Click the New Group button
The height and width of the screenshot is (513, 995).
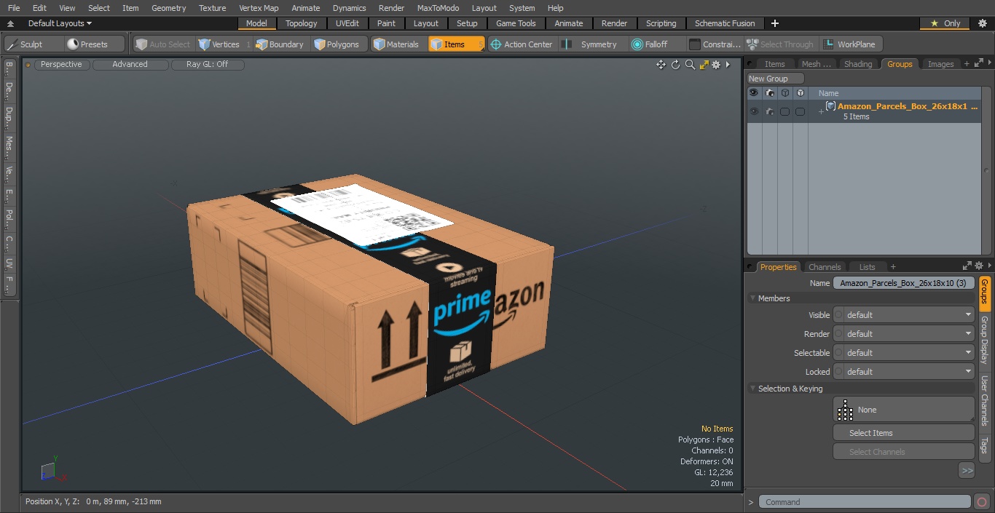click(x=776, y=79)
